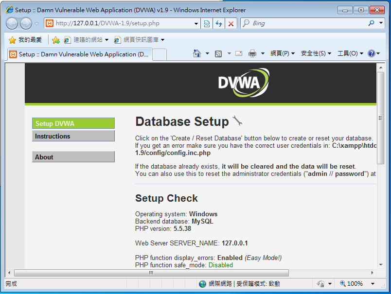Image resolution: width=391 pixels, height=294 pixels.
Task: Click the browser Forward arrow button
Action: [x=26, y=24]
